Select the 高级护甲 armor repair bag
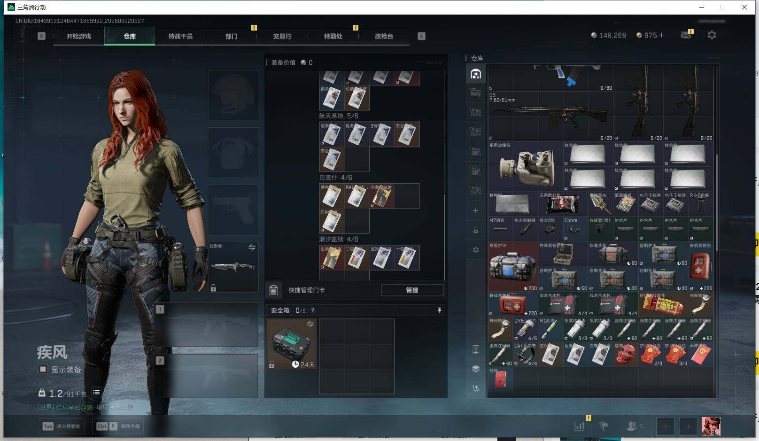 tap(513, 266)
